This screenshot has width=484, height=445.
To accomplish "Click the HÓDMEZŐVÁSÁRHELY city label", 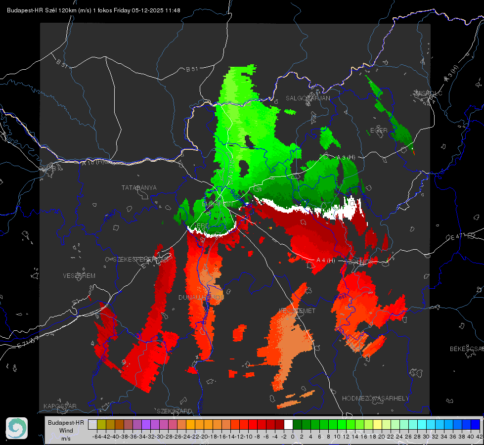I will pos(375,399).
